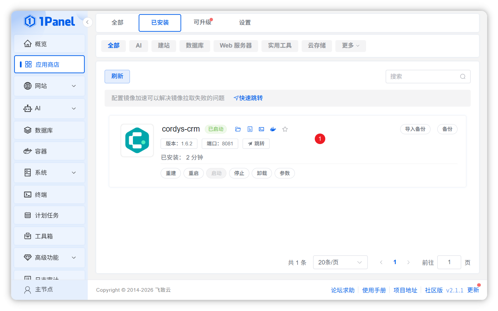
Task: Open the 论坛求助 footer link
Action: click(x=343, y=290)
